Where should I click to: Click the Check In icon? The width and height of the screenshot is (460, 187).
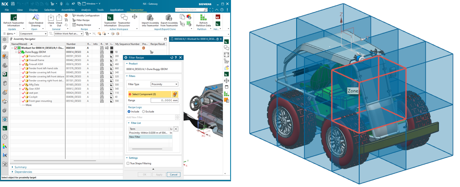pos(51,18)
